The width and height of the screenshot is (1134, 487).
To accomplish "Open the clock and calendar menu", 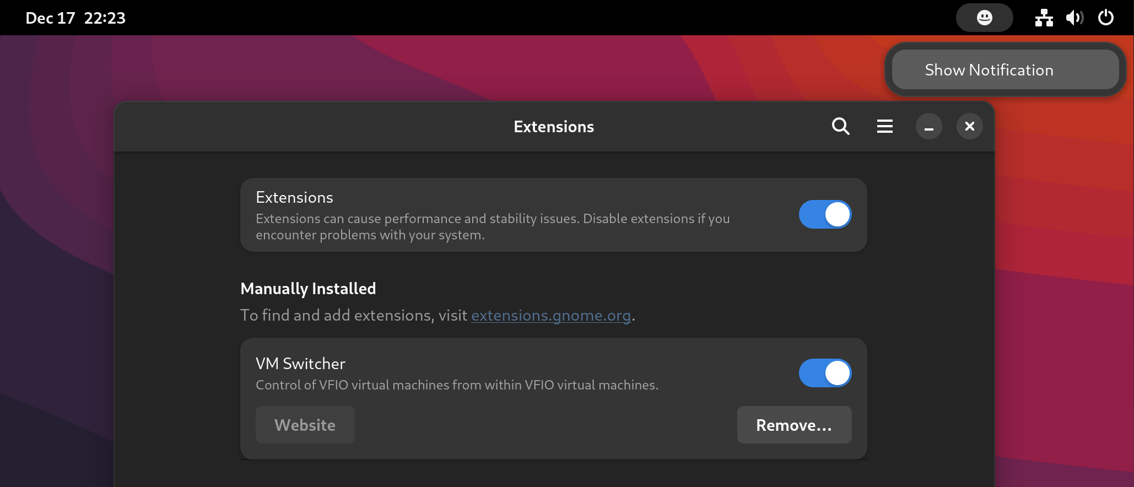I will (x=75, y=18).
